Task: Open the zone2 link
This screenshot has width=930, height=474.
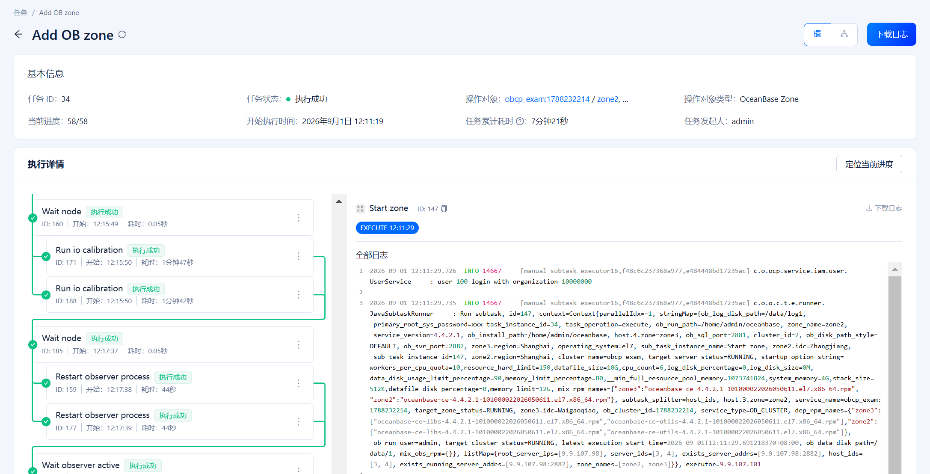Action: tap(607, 99)
